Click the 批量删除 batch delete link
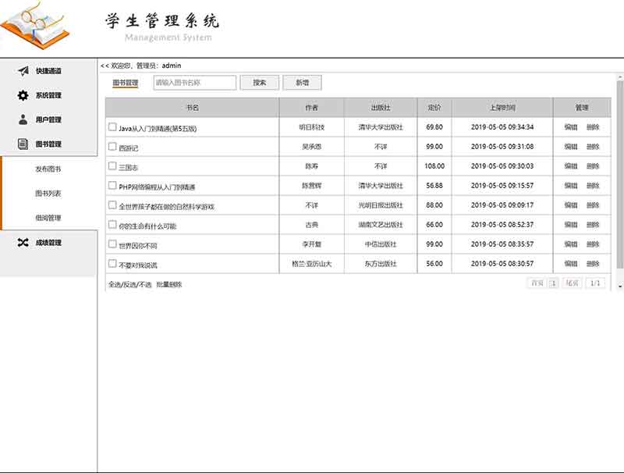 [169, 285]
